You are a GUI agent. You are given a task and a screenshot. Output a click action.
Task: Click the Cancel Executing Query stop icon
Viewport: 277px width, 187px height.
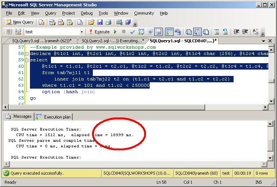(x=124, y=32)
